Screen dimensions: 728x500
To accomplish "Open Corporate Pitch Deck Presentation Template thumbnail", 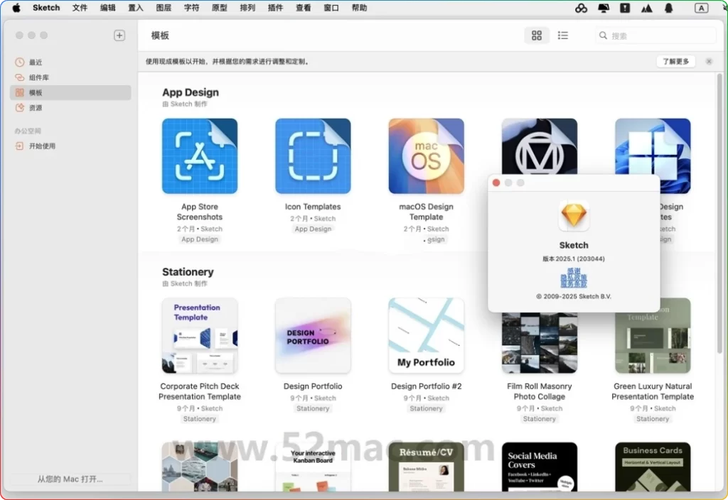I will point(200,335).
